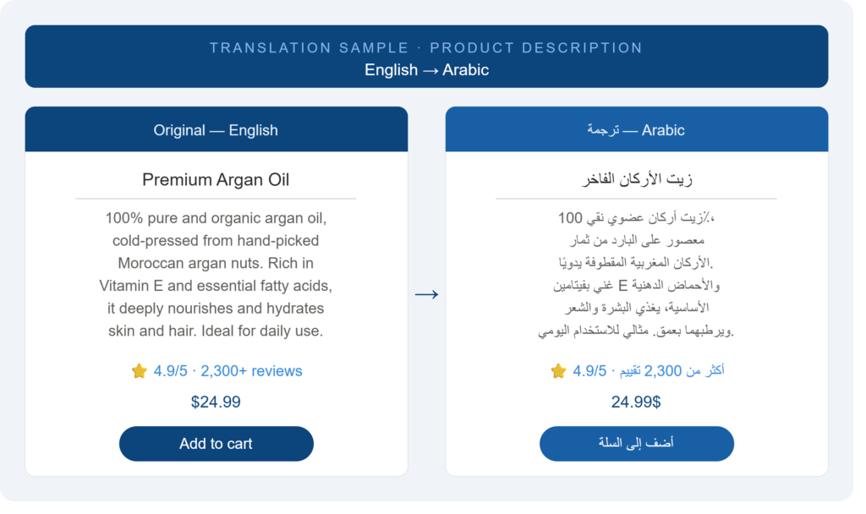Click the Arabic title زيت الأركان الفاخر
Screen dimensions: 866x514
click(x=636, y=179)
